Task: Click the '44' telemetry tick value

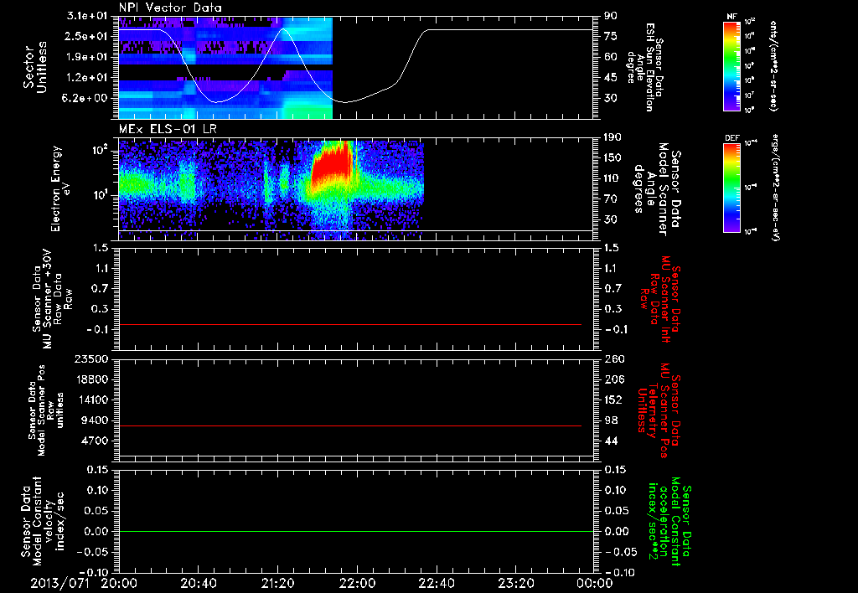Action: pos(611,441)
